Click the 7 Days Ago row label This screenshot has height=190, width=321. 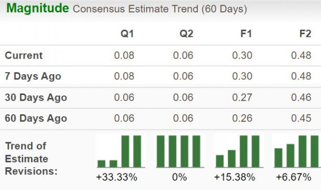coord(33,76)
